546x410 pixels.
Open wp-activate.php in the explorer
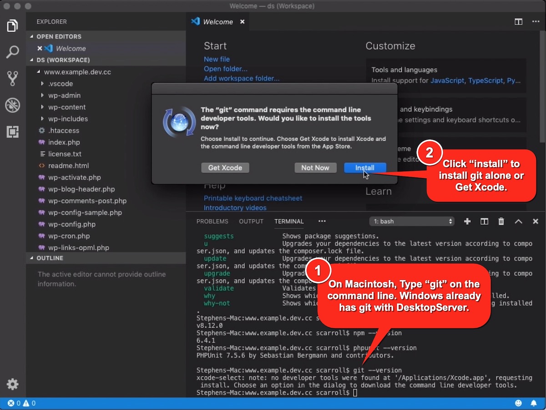click(74, 177)
